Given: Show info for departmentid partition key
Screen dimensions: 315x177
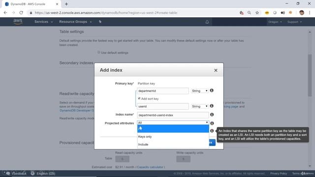Looking at the screenshot, I should tap(212, 90).
